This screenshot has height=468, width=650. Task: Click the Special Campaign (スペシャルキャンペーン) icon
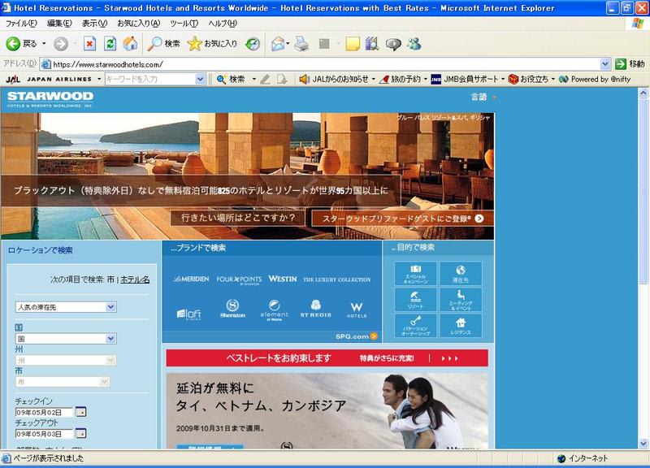tap(415, 274)
